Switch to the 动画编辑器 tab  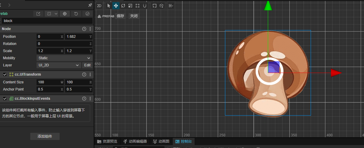pyautogui.click(x=135, y=141)
